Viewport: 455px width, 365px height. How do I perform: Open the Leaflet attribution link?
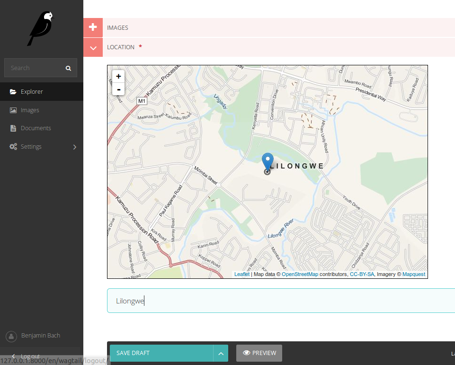(x=242, y=274)
